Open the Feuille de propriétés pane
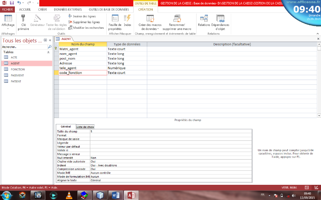The height and width of the screenshot is (200, 321). pos(115,18)
